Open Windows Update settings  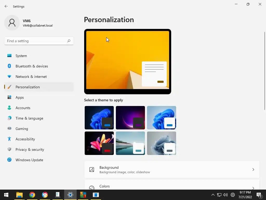coord(39,160)
